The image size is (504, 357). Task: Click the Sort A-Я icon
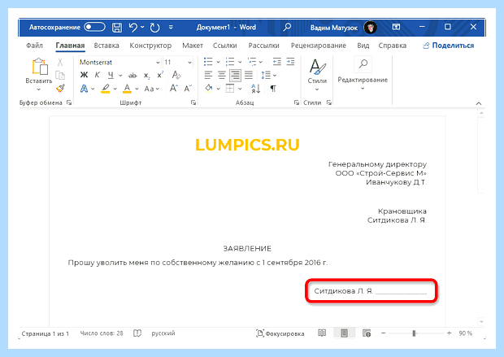255,89
